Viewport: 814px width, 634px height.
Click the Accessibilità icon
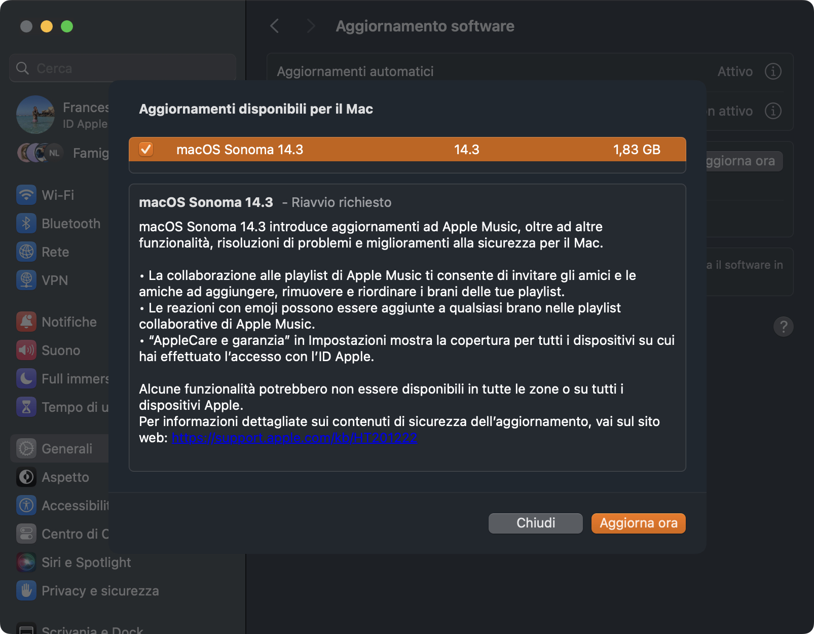26,505
